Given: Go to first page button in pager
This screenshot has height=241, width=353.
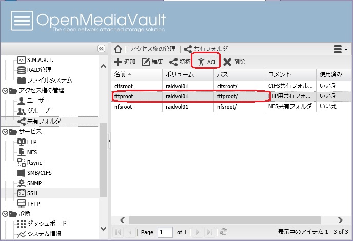Looking at the screenshot, I should point(118,232).
